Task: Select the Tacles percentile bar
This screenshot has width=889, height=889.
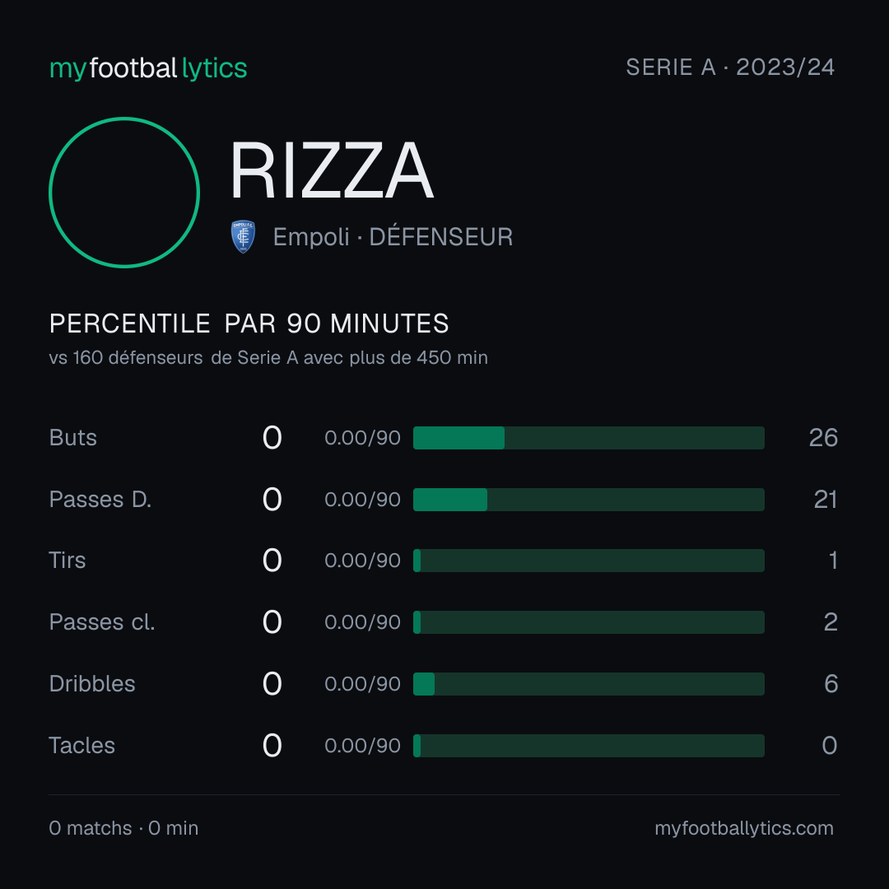Action: (589, 746)
